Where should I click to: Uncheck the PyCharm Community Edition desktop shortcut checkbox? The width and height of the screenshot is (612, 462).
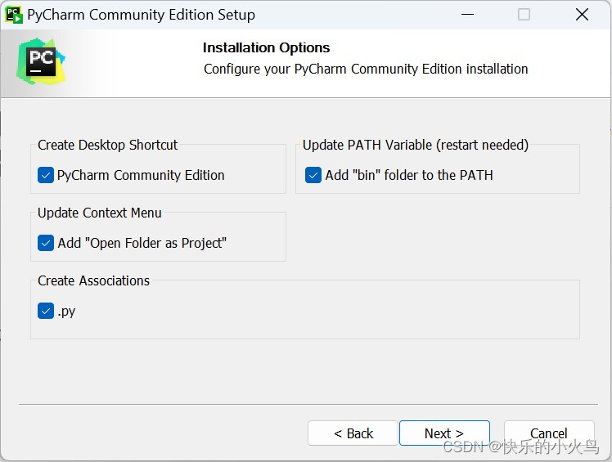pyautogui.click(x=46, y=175)
